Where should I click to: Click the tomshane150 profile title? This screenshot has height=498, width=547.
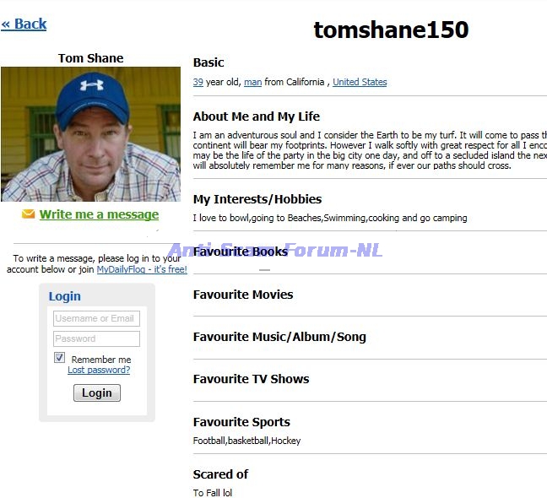point(391,30)
